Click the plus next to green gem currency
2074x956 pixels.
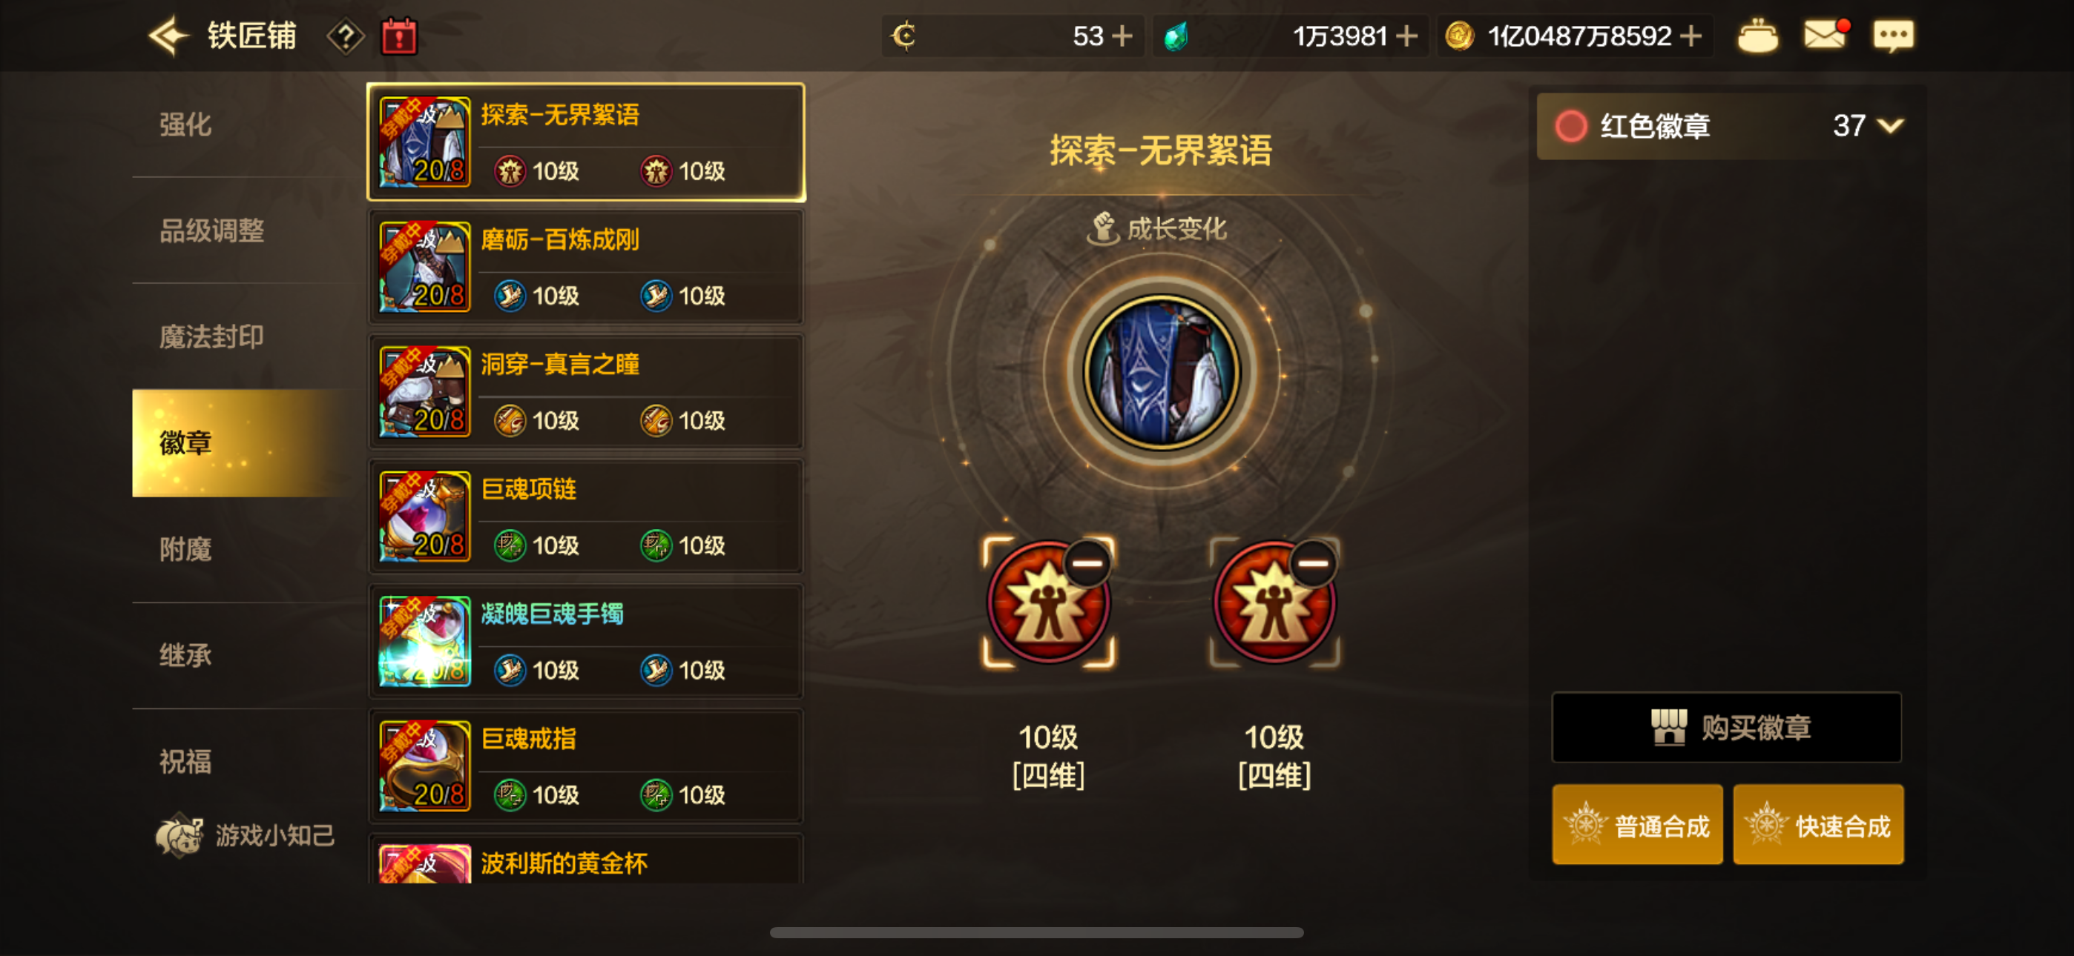[1406, 36]
